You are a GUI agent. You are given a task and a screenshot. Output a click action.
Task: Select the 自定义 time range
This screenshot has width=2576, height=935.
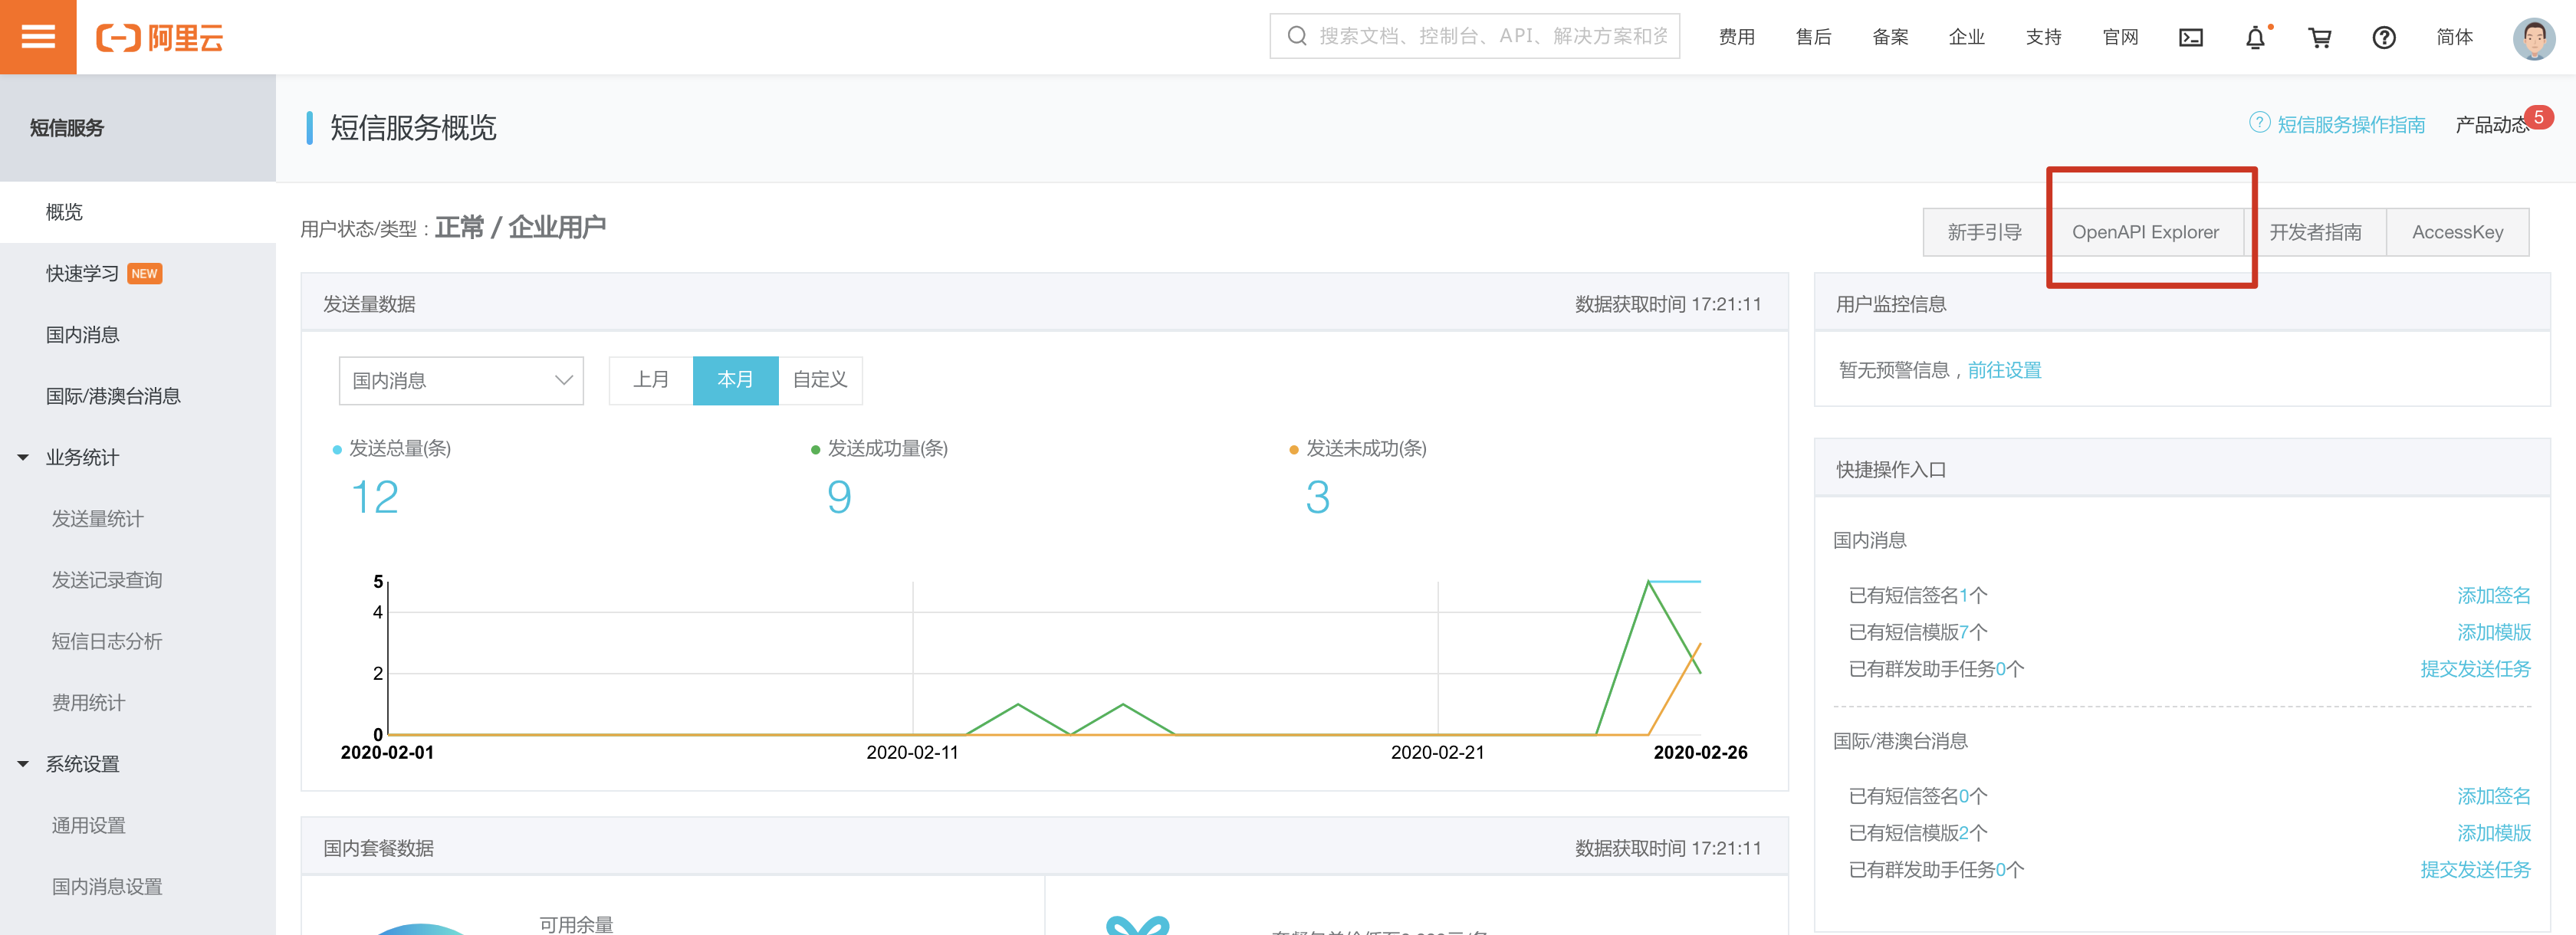[820, 380]
